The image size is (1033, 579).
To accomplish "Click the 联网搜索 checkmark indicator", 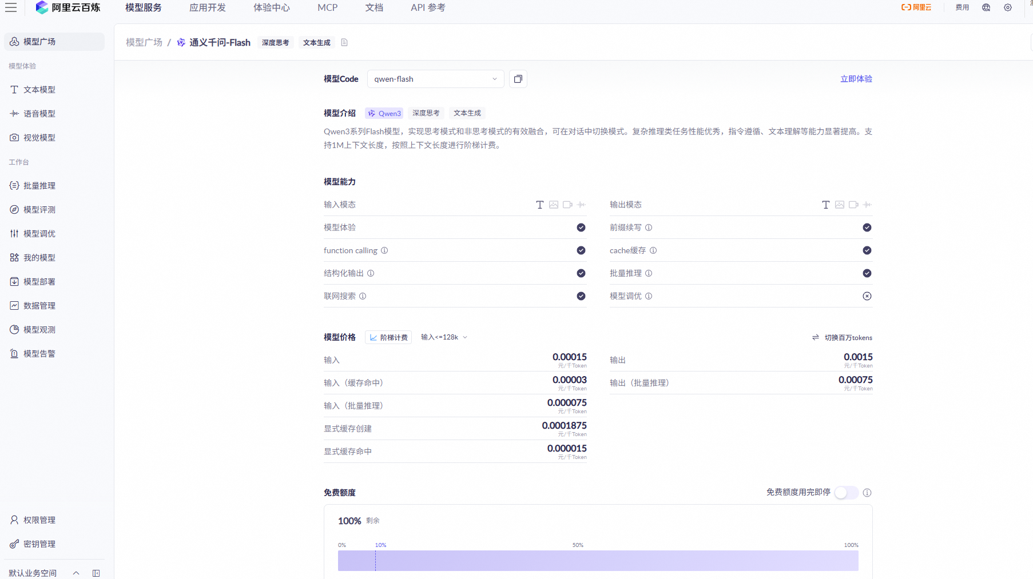I will [581, 296].
